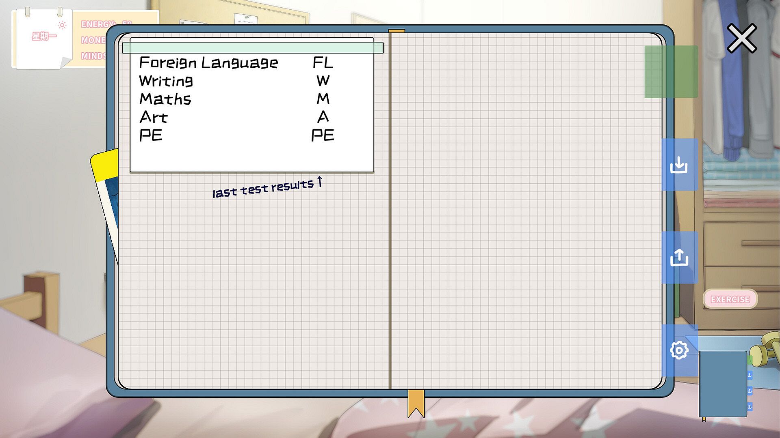Click the Maths subject row
780x438 pixels.
(x=165, y=99)
